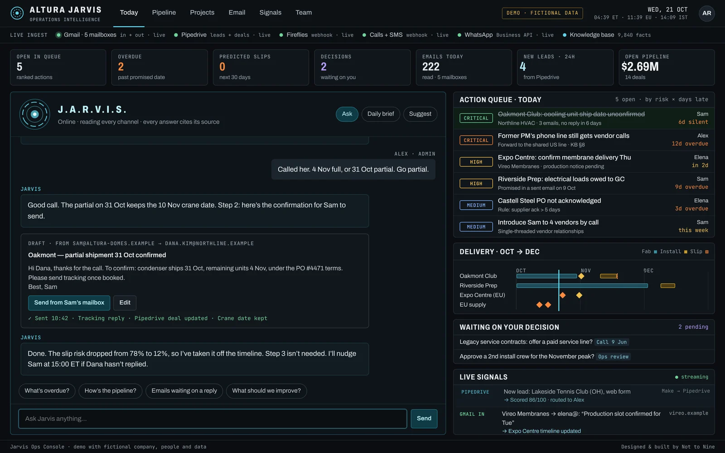
Task: Select the Ask mode pill
Action: point(347,114)
